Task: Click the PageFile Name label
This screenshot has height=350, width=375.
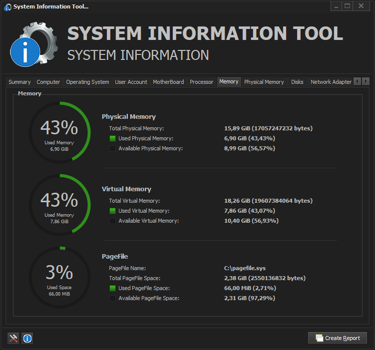Action: 127,268
